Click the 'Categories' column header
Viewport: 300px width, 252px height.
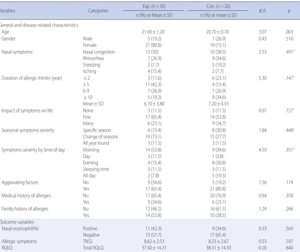point(98,11)
